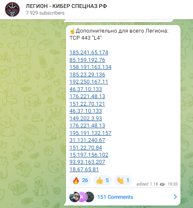The height and width of the screenshot is (208, 193).
Task: Add a fire reaction with 26
Action: click(80, 180)
